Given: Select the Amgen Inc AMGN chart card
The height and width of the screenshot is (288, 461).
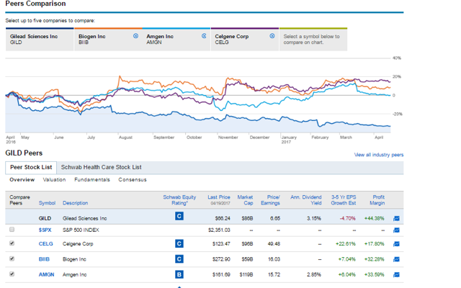Looking at the screenshot, I should pos(176,40).
